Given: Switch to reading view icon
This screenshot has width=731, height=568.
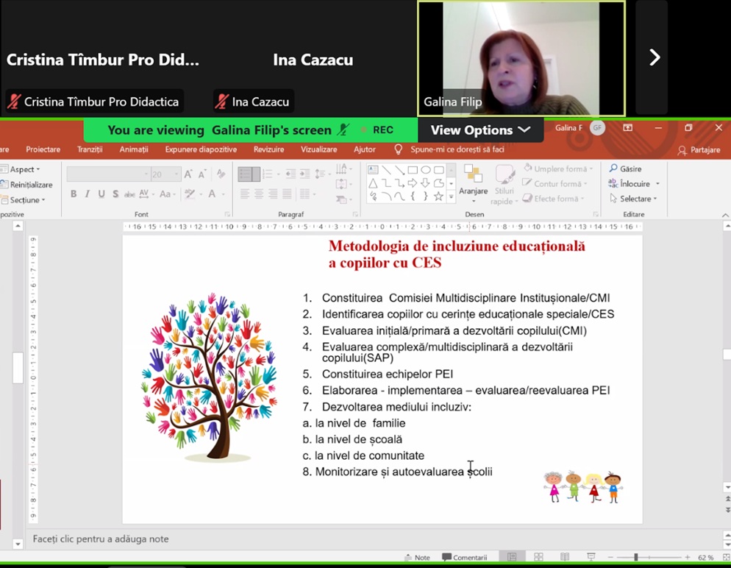Looking at the screenshot, I should pos(565,558).
